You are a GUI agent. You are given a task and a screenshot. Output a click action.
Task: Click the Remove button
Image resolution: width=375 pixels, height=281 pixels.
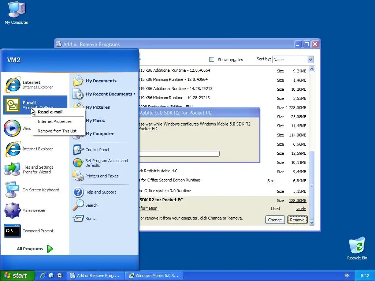click(x=297, y=220)
